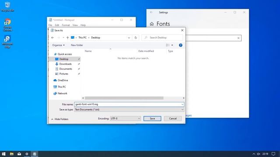Image resolution: width=280 pixels, height=157 pixels.
Task: Open the Windows Start menu
Action: [x=3, y=154]
